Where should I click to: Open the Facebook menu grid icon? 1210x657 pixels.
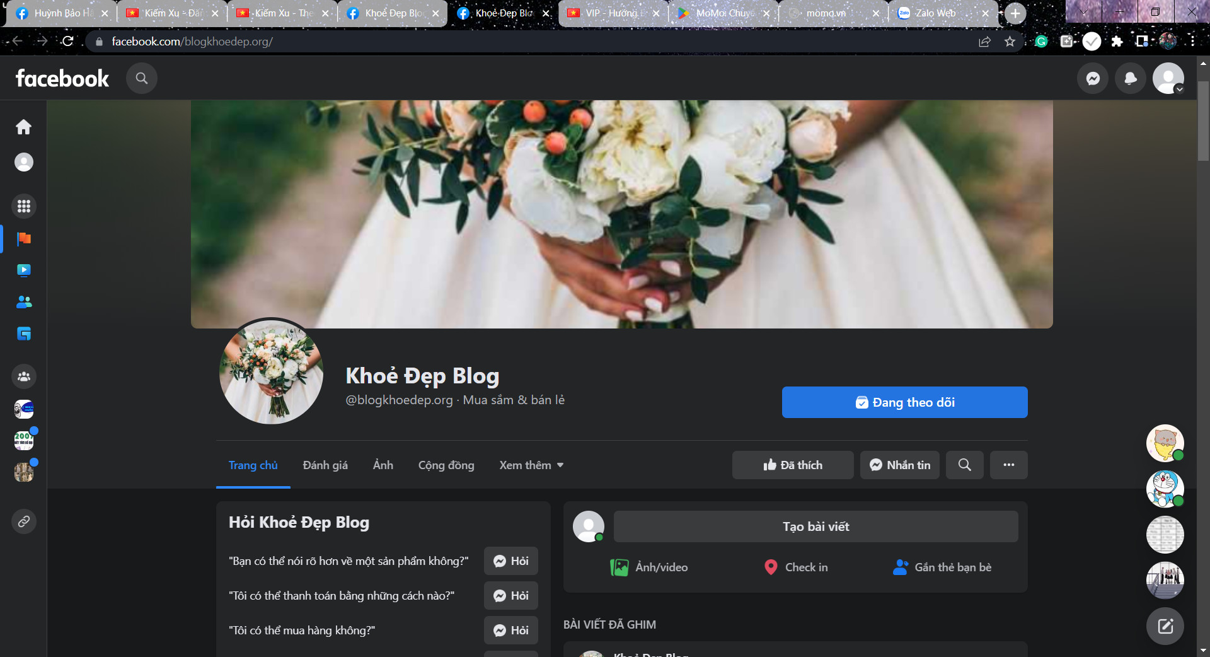pos(23,206)
